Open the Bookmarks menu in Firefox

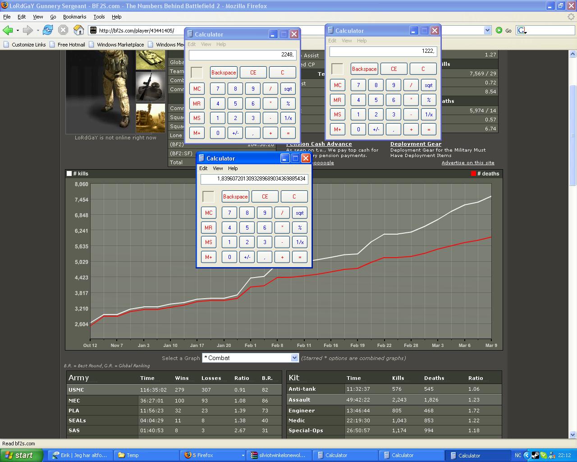[x=74, y=17]
